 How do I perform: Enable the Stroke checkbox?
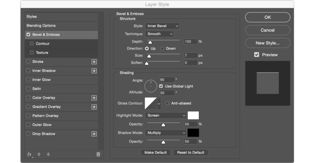pyautogui.click(x=29, y=62)
